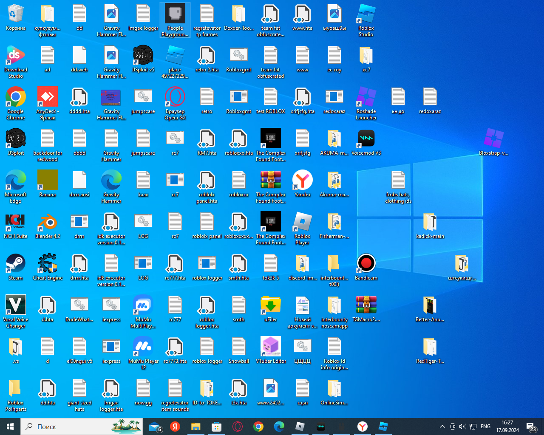
Task: Click the Voicemod V3 shortcut
Action: pos(366,139)
